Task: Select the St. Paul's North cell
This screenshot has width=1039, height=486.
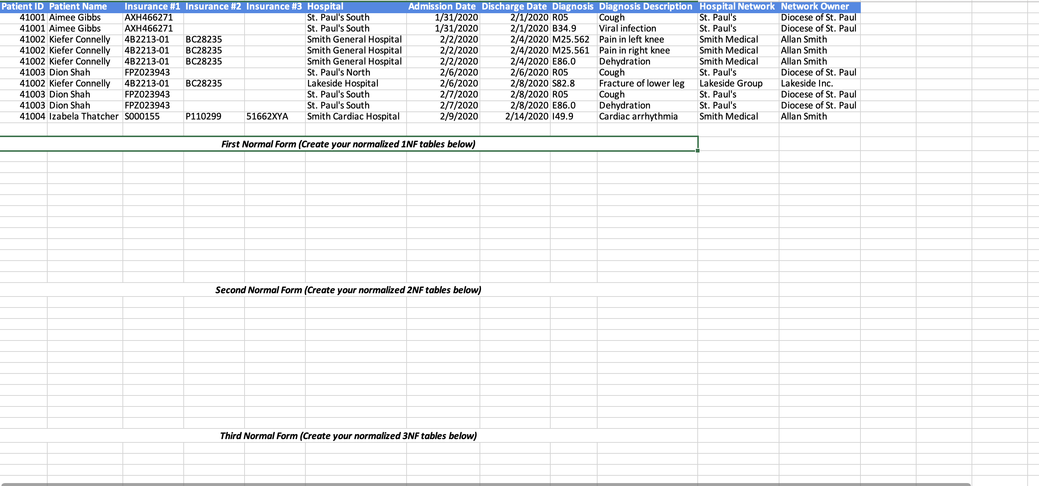Action: click(x=339, y=73)
